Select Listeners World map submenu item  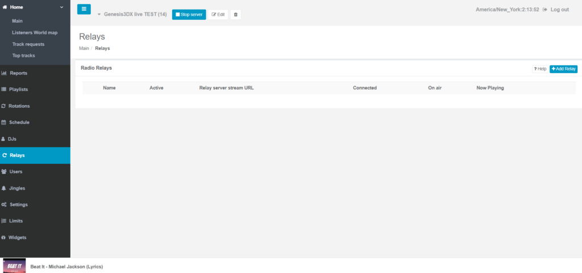coord(35,32)
